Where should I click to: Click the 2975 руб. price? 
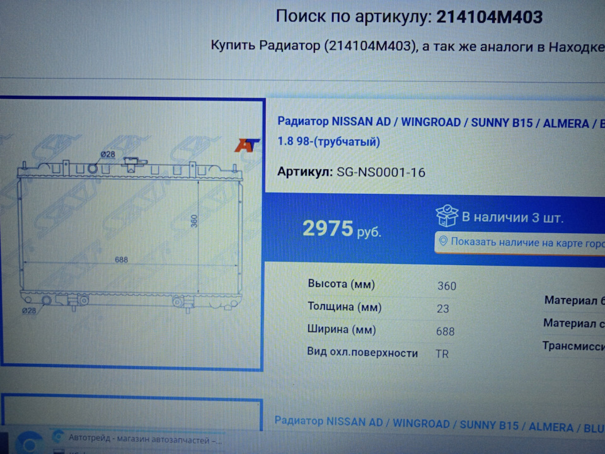[342, 229]
